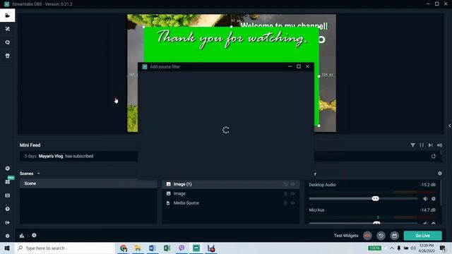Open the sidebar icon above the New badge
Viewport: 452px width, 254px height.
[8, 169]
